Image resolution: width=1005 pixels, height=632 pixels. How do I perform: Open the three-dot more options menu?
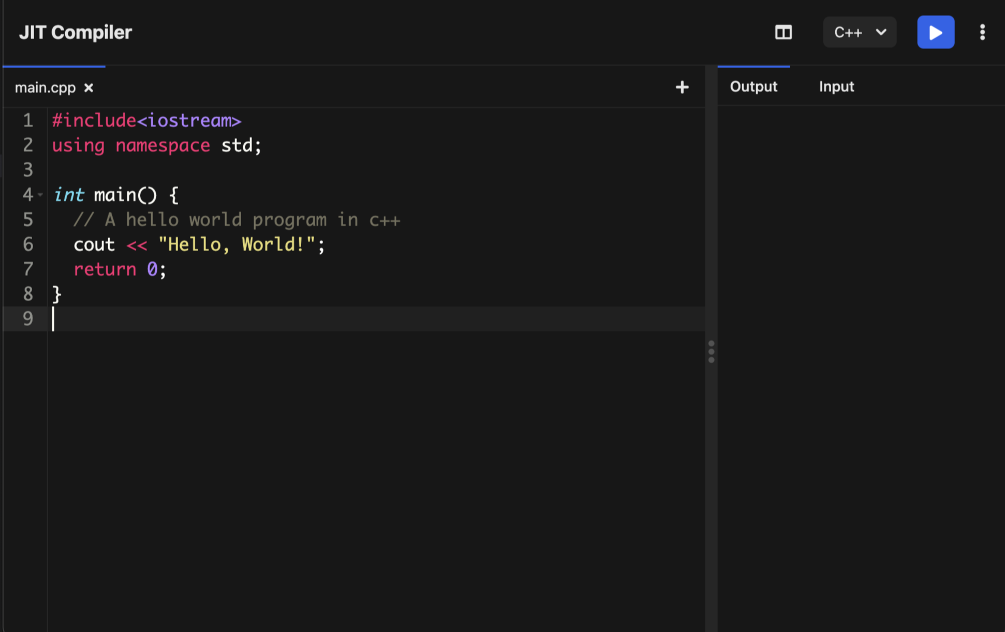(x=982, y=33)
